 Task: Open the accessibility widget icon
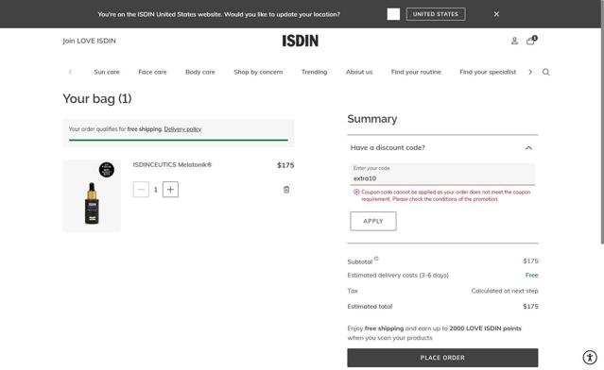click(590, 357)
